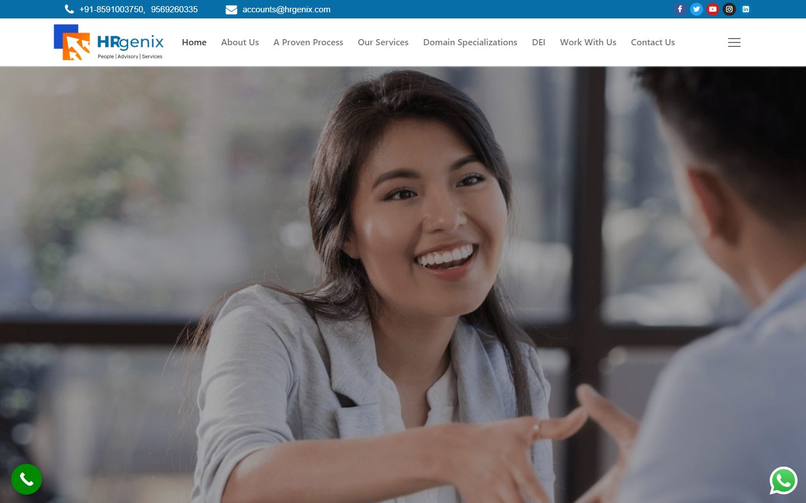Viewport: 806px width, 503px height.
Task: Open the hamburger menu icon
Action: (734, 42)
